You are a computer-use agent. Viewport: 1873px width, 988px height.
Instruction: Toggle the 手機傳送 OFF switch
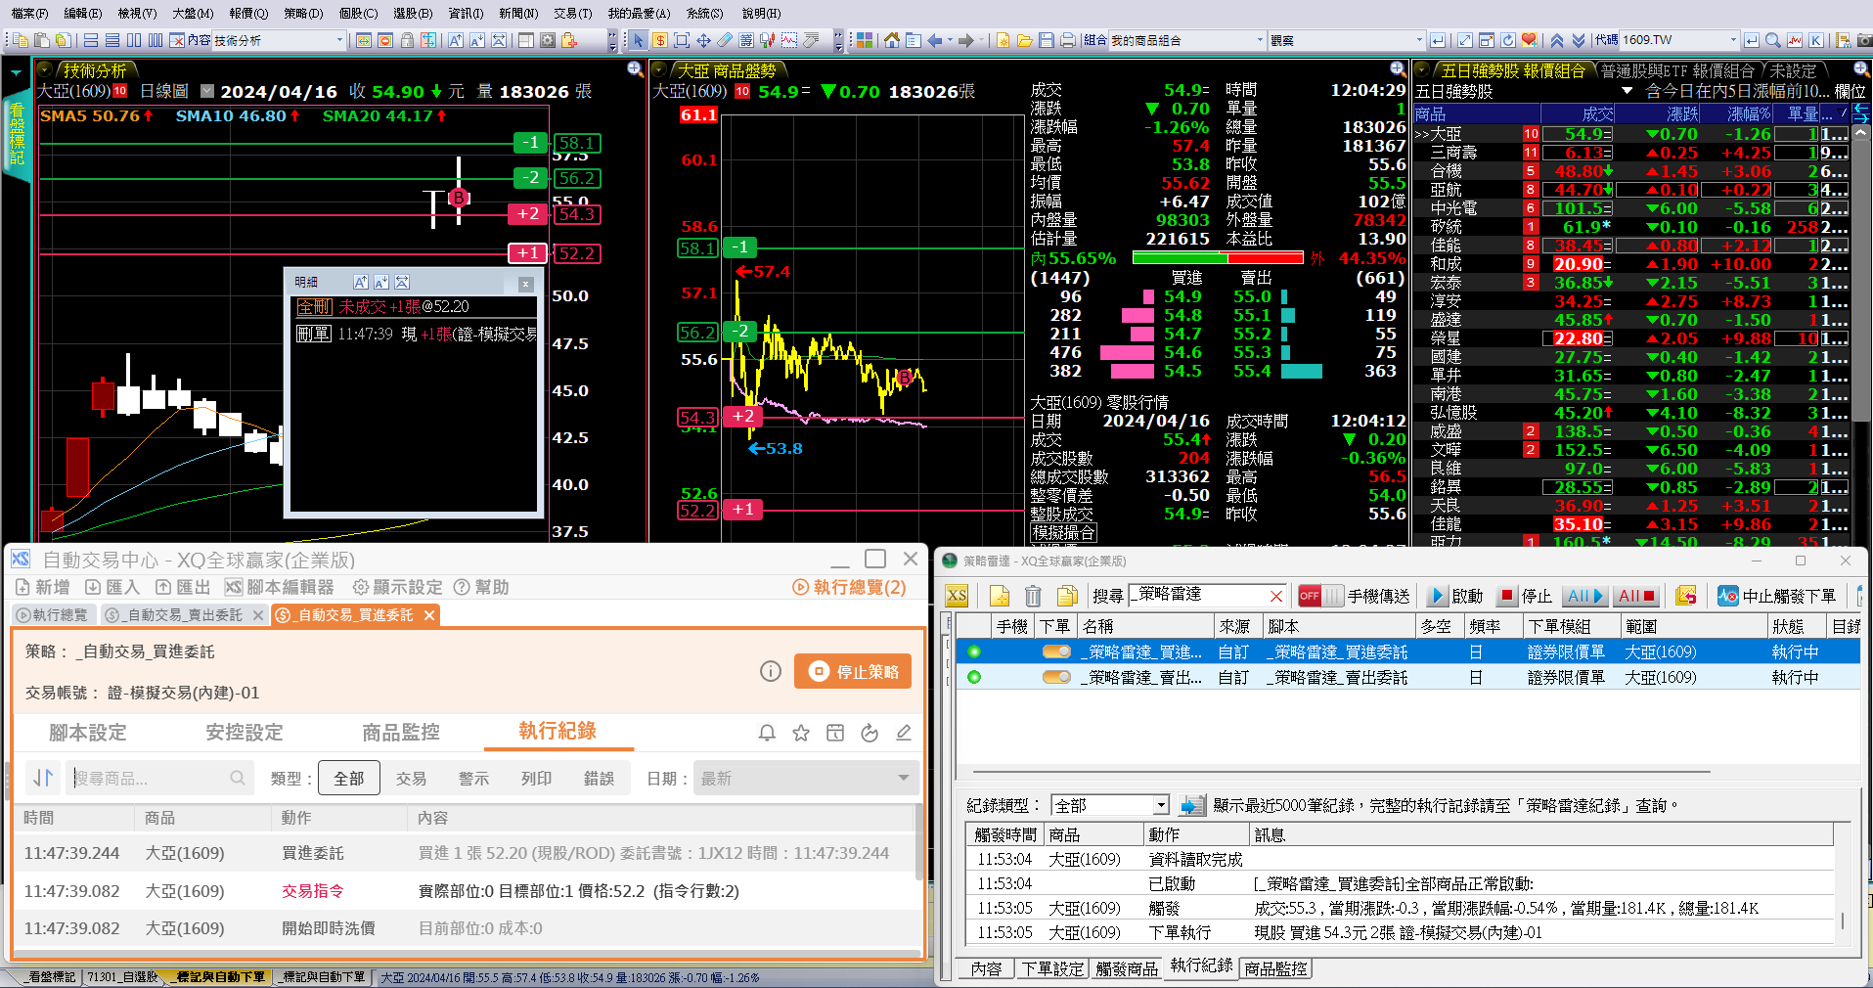(x=1319, y=596)
